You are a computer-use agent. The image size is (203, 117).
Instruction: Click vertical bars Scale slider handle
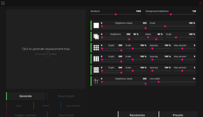(133, 60)
